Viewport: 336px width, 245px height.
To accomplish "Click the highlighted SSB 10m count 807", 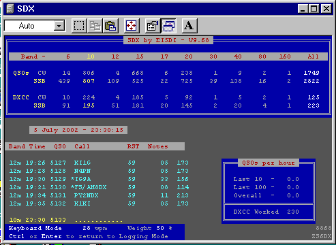I will 89,81.
